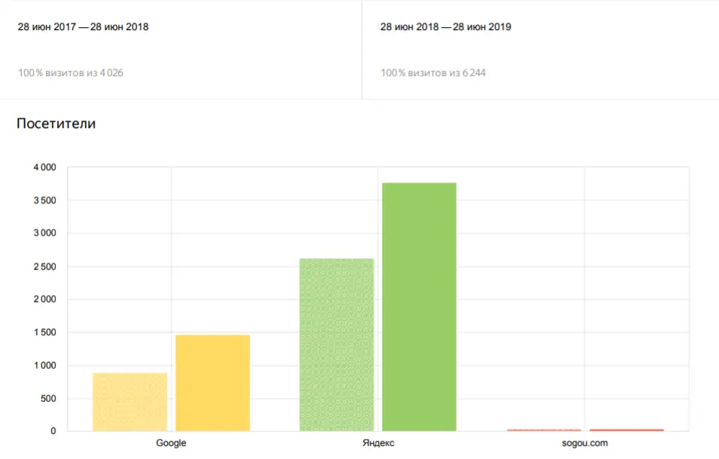
Task: Click the 4 000 y-axis label
Action: coord(44,167)
